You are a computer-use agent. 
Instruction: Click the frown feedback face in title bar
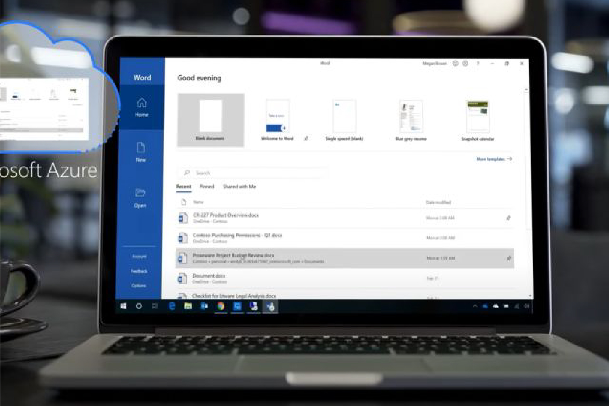pyautogui.click(x=465, y=63)
